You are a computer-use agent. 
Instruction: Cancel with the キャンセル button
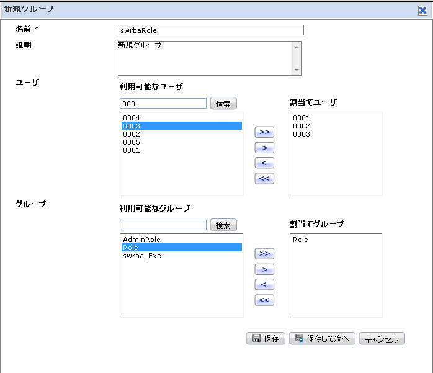[382, 338]
